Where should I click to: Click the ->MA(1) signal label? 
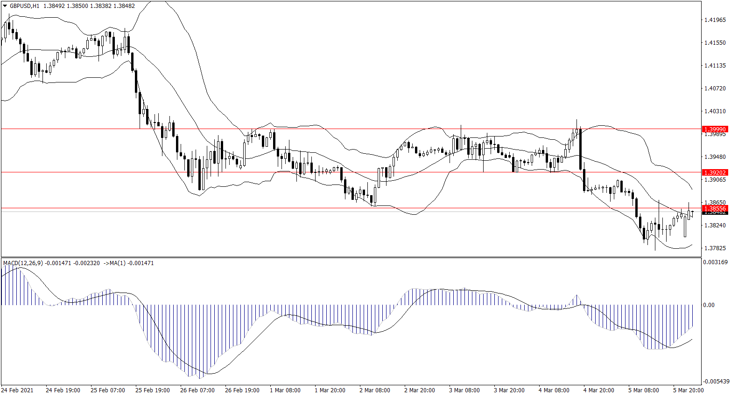click(x=115, y=263)
